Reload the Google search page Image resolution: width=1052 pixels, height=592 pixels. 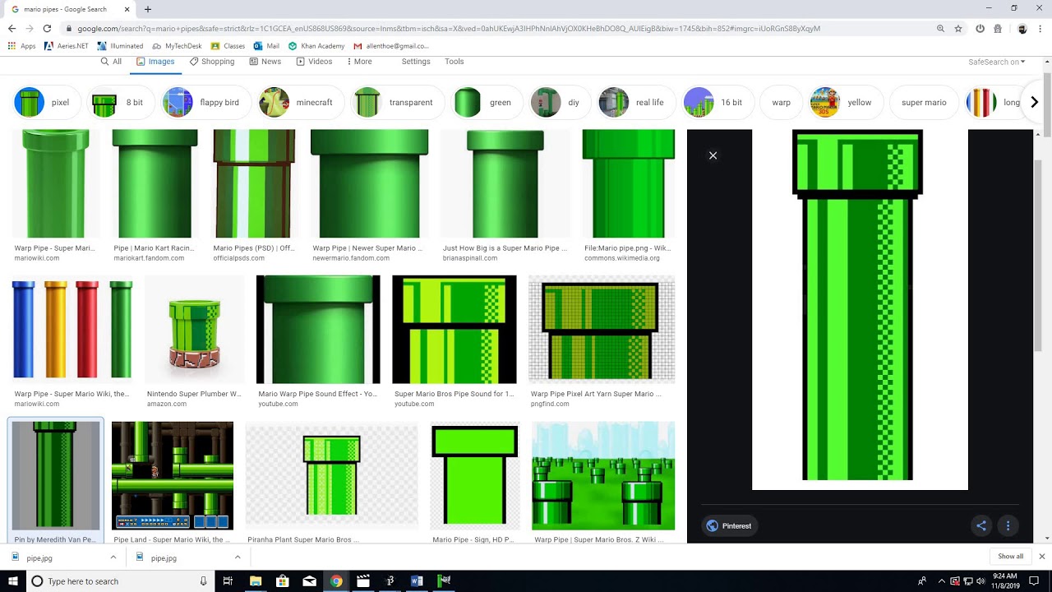click(47, 28)
